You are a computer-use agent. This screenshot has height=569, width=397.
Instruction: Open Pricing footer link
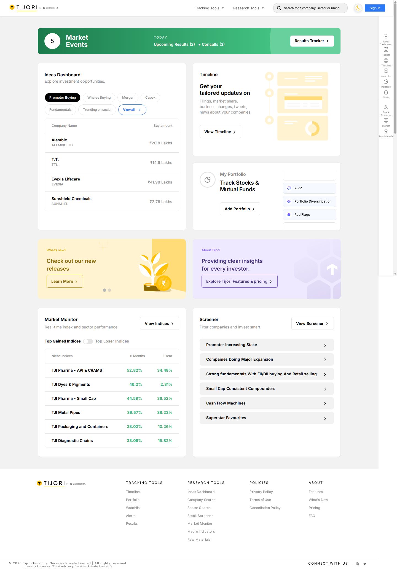[x=314, y=508]
